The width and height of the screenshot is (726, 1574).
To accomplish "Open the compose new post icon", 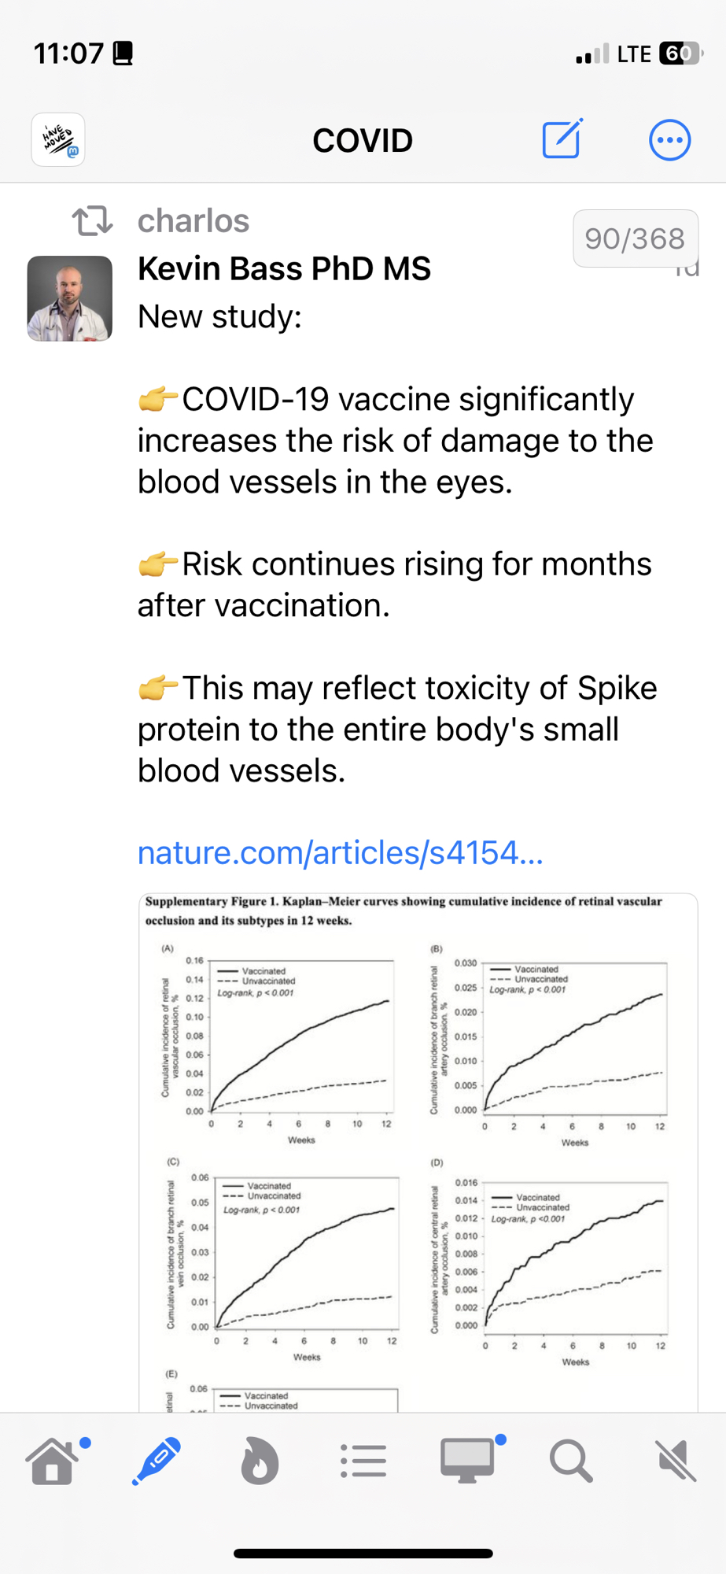I will [562, 140].
